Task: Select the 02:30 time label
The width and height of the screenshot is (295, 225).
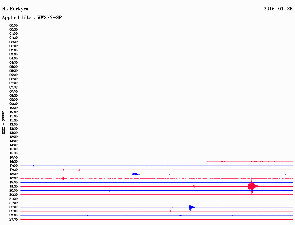Action: point(14,46)
